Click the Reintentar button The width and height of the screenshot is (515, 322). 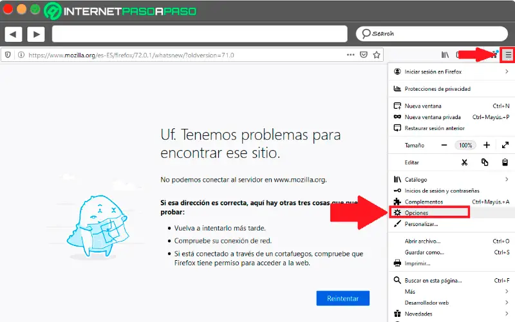[x=343, y=298]
